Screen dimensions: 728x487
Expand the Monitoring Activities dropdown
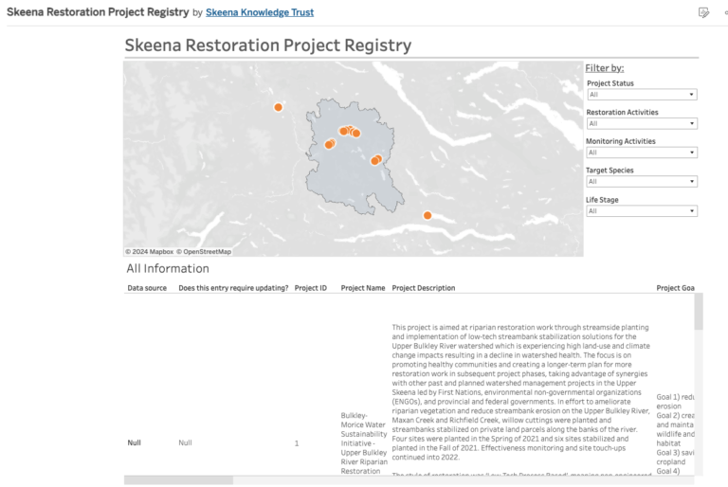(642, 153)
